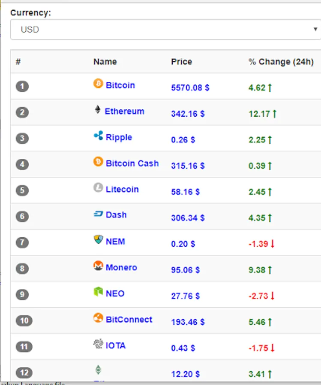Screen dimensions: 321x385
Task: Click Ethereum price 342.16 $
Action: click(x=188, y=114)
